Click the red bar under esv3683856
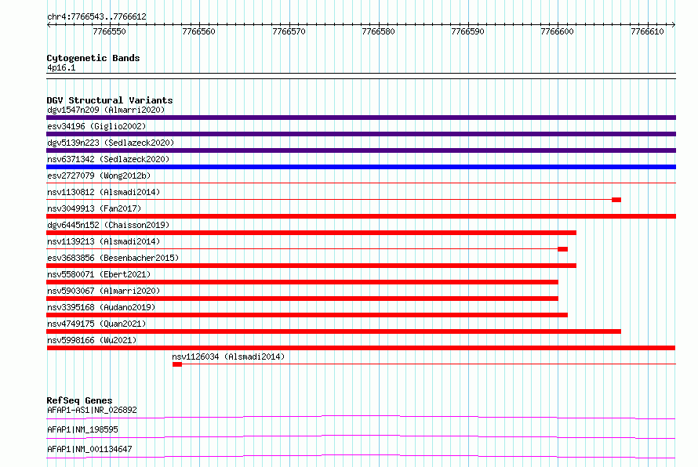This screenshot has width=698, height=467. 311,266
